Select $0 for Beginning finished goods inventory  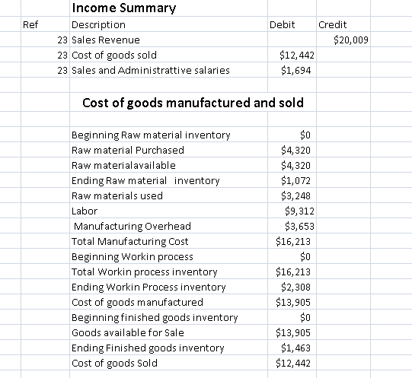pos(292,317)
